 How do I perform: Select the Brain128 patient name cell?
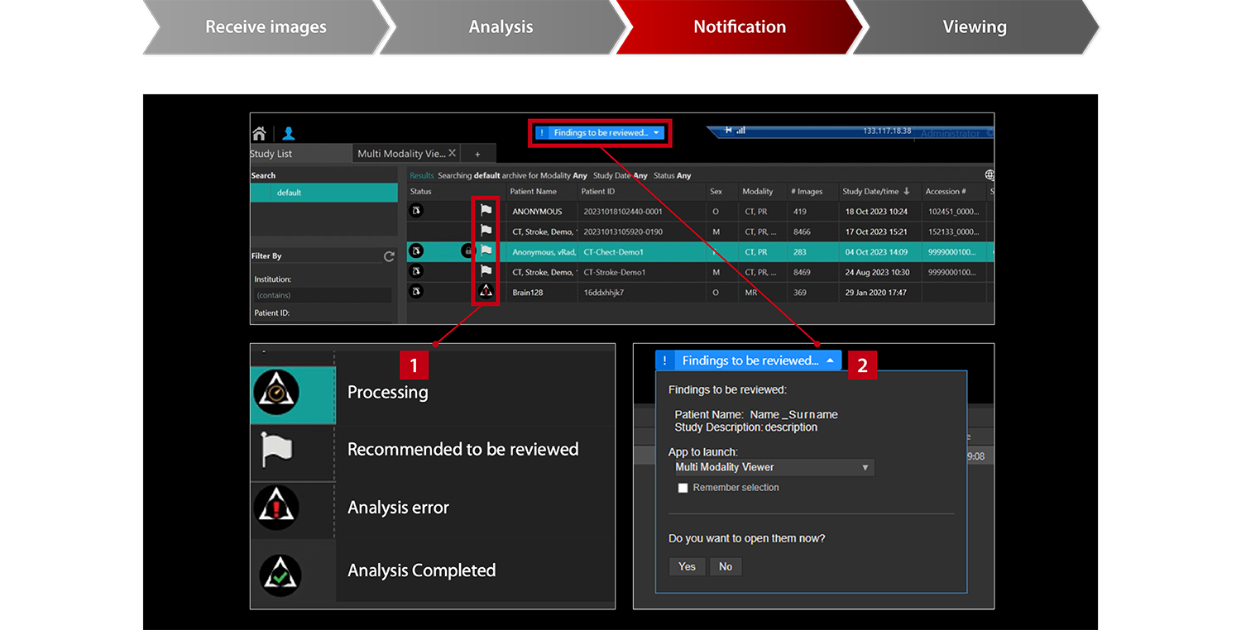528,292
